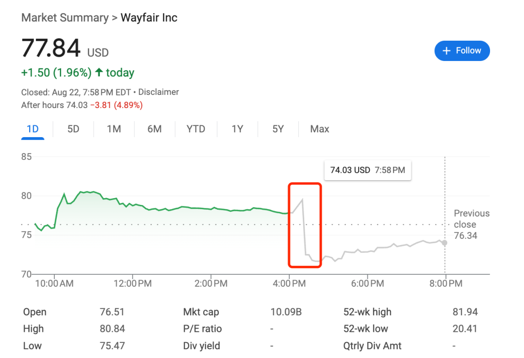Switch chart to 1Y range
Screen dimensions: 524x358
[x=237, y=129]
